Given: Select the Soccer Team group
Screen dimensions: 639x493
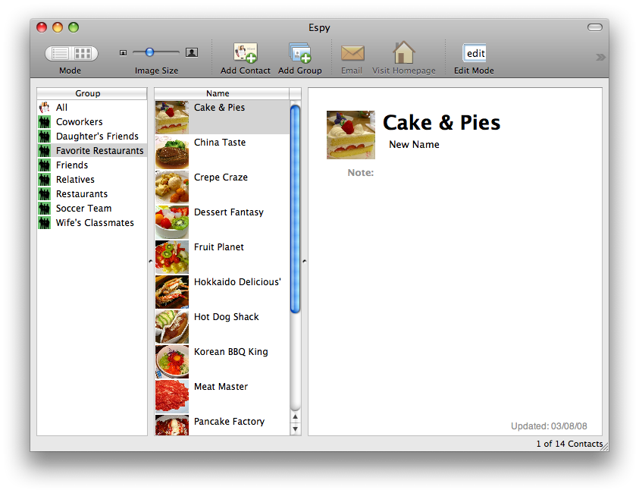Looking at the screenshot, I should [92, 209].
